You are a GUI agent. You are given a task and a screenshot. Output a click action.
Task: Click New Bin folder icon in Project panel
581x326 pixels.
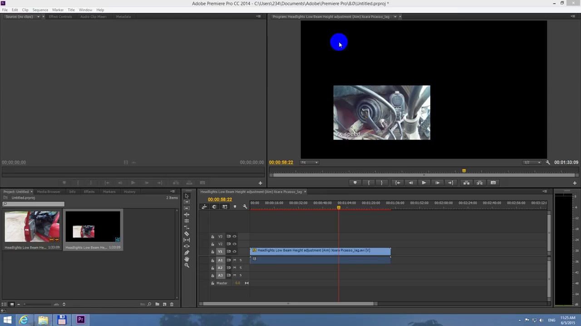pyautogui.click(x=157, y=304)
